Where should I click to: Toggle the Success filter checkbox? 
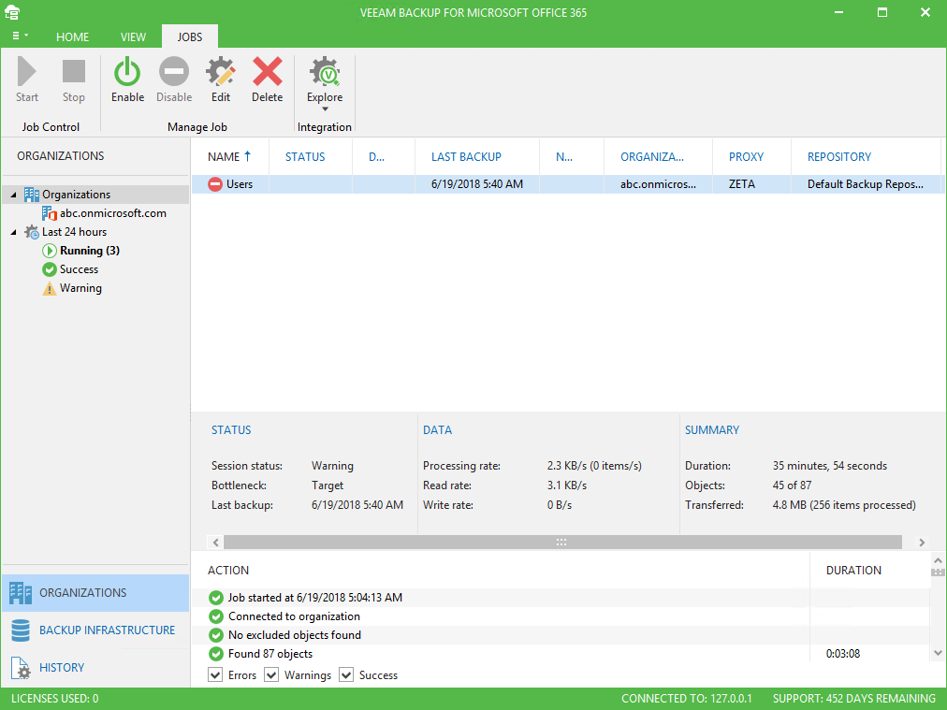[x=346, y=675]
